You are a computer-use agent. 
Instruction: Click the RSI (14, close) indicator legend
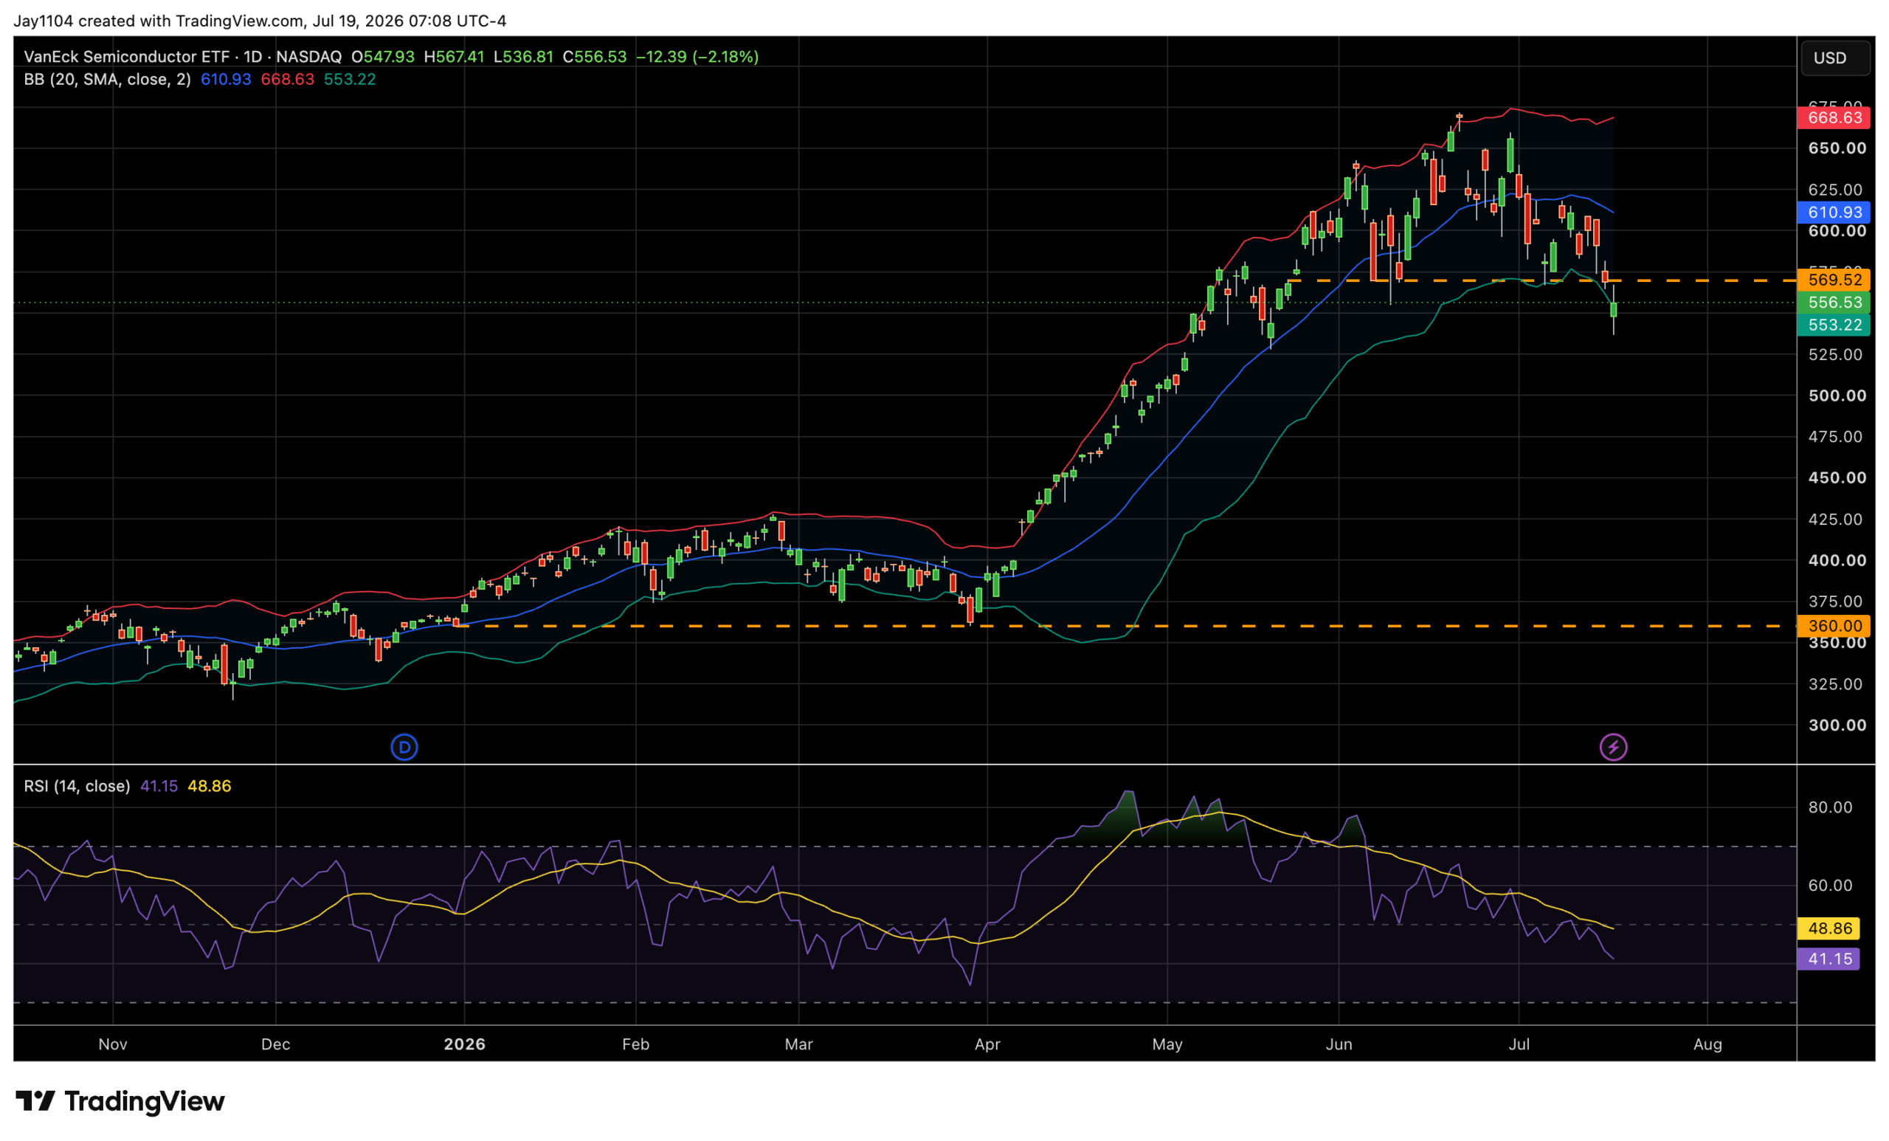(77, 786)
